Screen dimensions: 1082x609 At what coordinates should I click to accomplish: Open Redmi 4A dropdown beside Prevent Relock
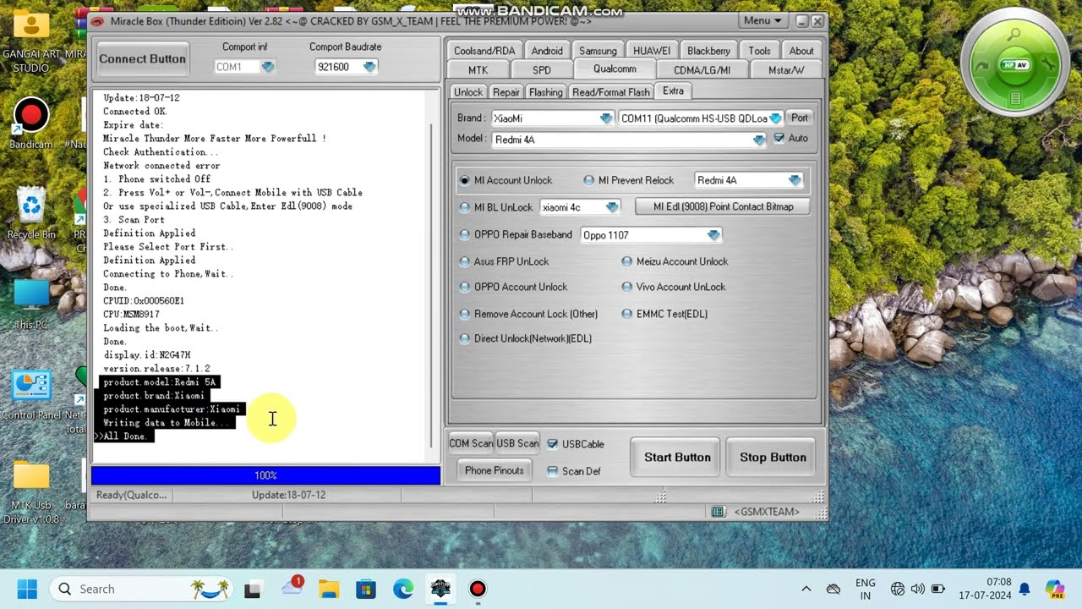click(x=795, y=180)
